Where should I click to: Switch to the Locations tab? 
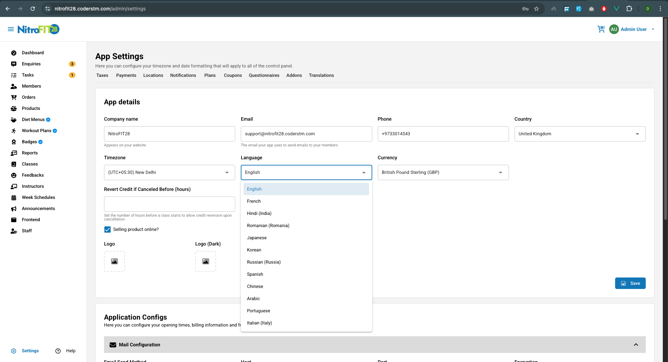click(153, 75)
